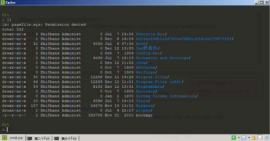The height and width of the screenshot is (141, 270).
Task: Click the Java/ directory name
Action: coord(142,63)
